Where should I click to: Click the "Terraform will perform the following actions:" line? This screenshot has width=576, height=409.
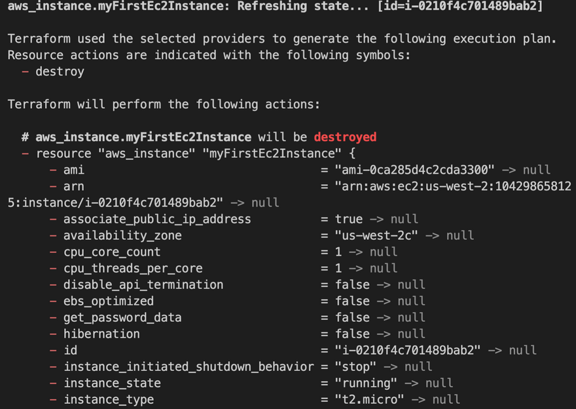[x=164, y=104]
